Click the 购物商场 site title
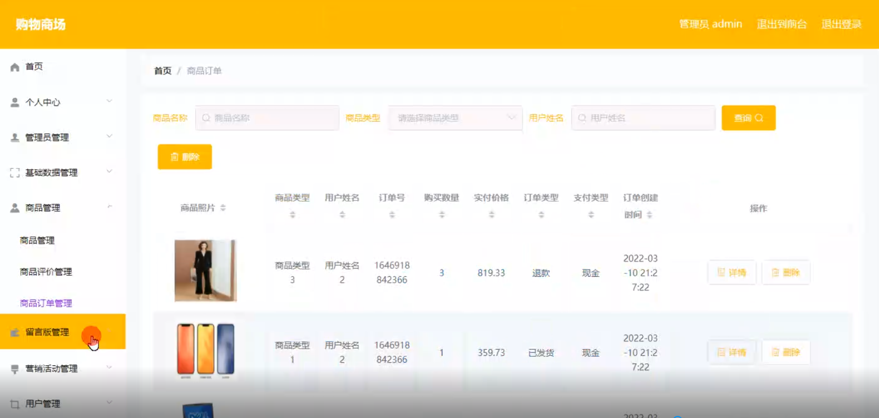Viewport: 879px width, 418px height. (40, 24)
